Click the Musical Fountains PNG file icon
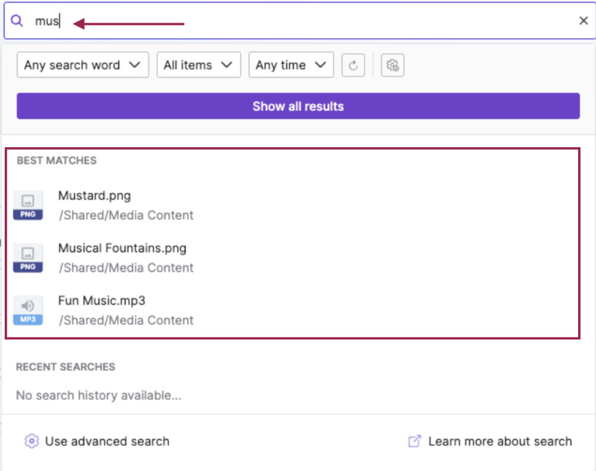596x471 pixels. click(x=28, y=258)
